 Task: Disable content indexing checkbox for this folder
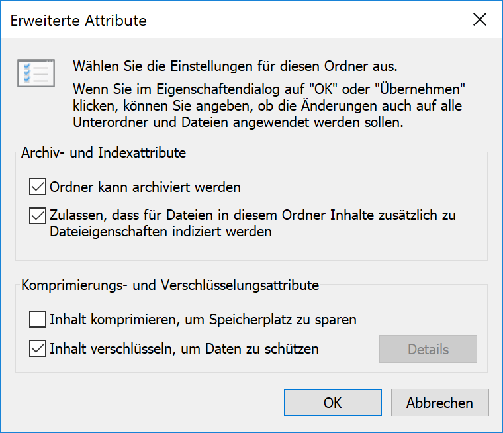[x=38, y=216]
